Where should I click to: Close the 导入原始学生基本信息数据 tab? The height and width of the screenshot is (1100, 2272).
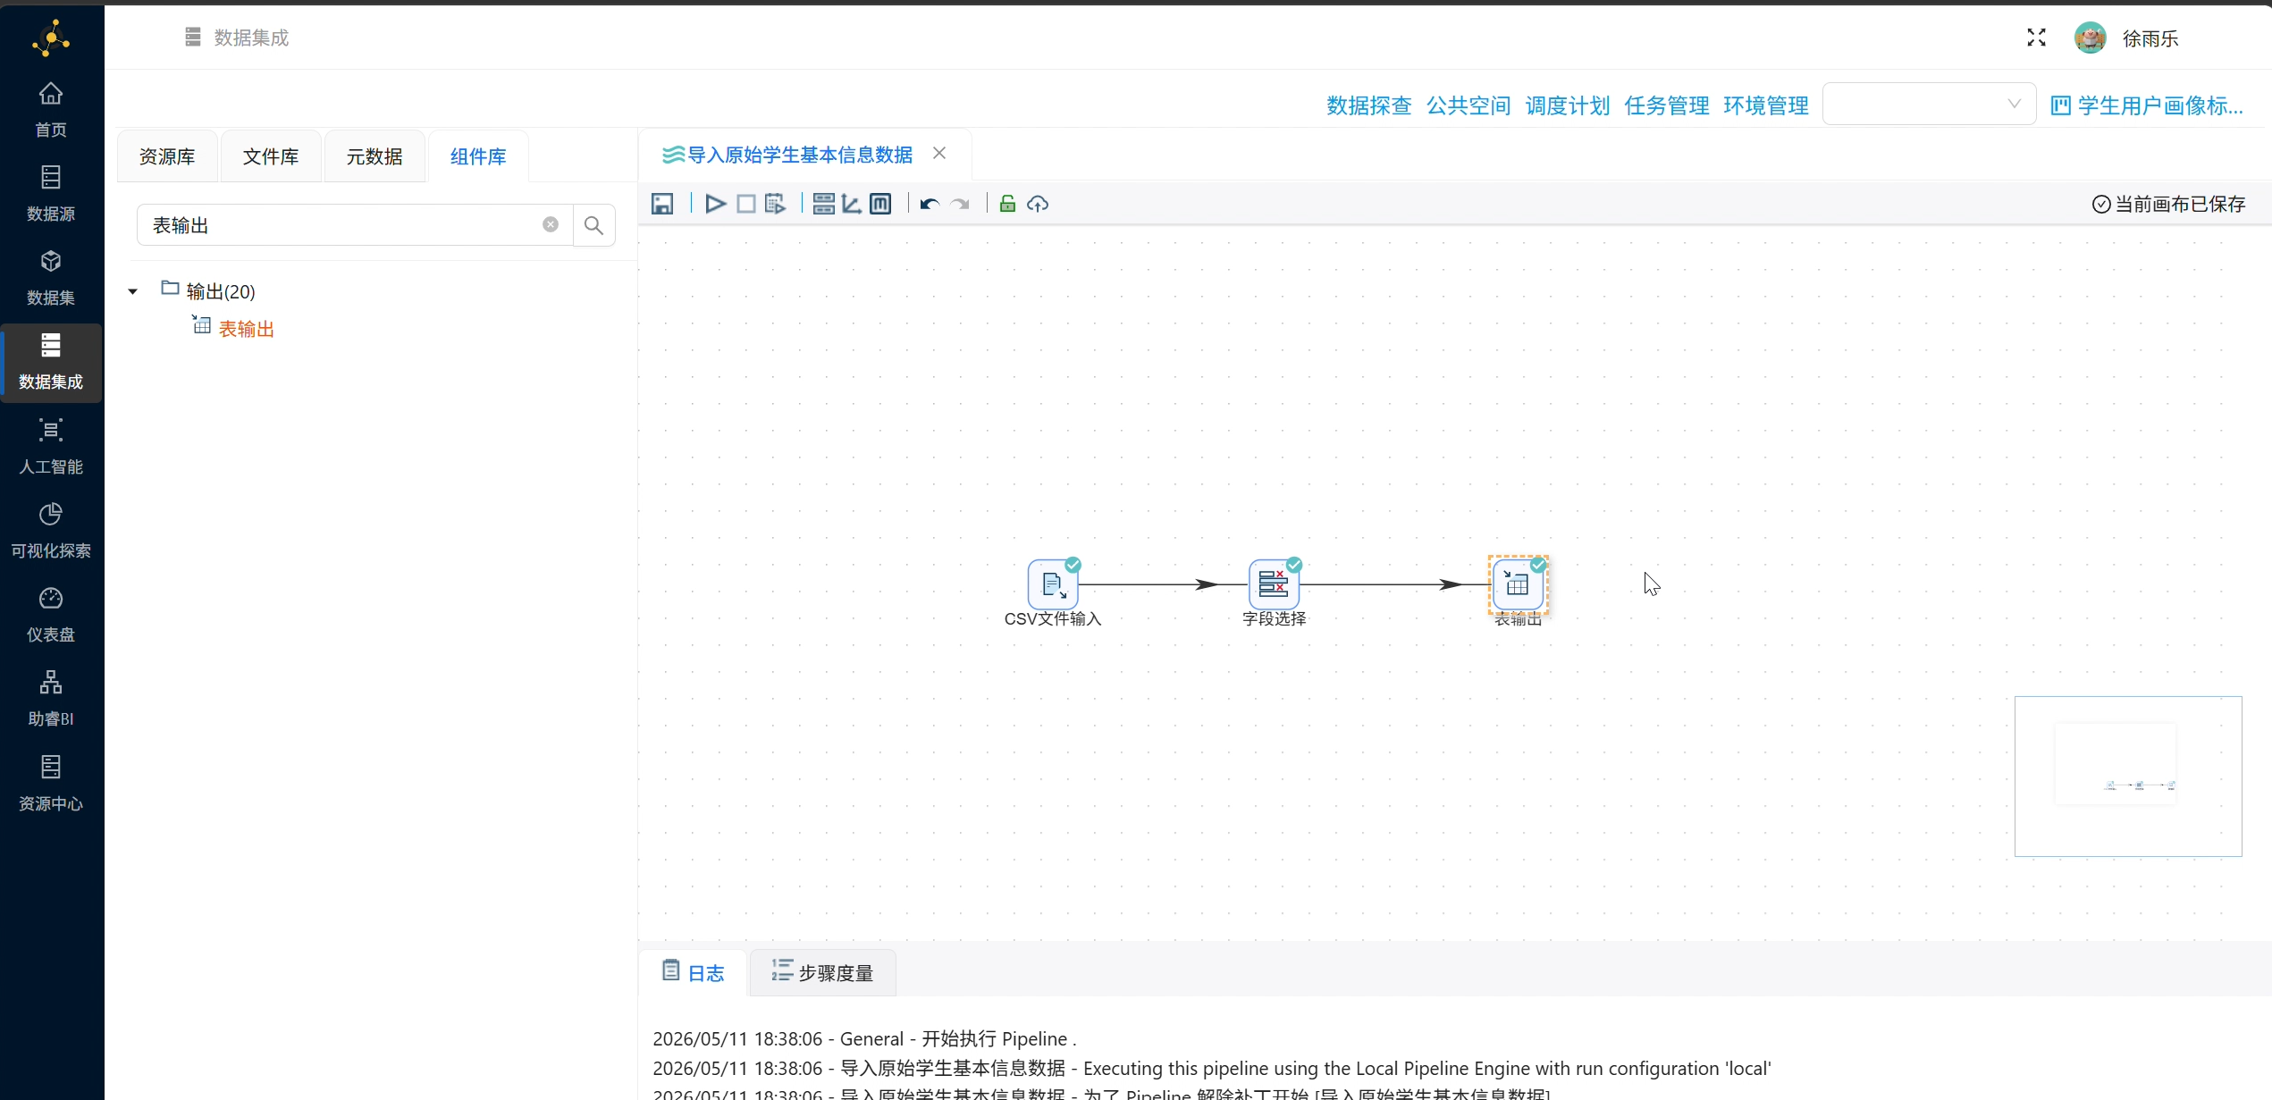[x=939, y=153]
